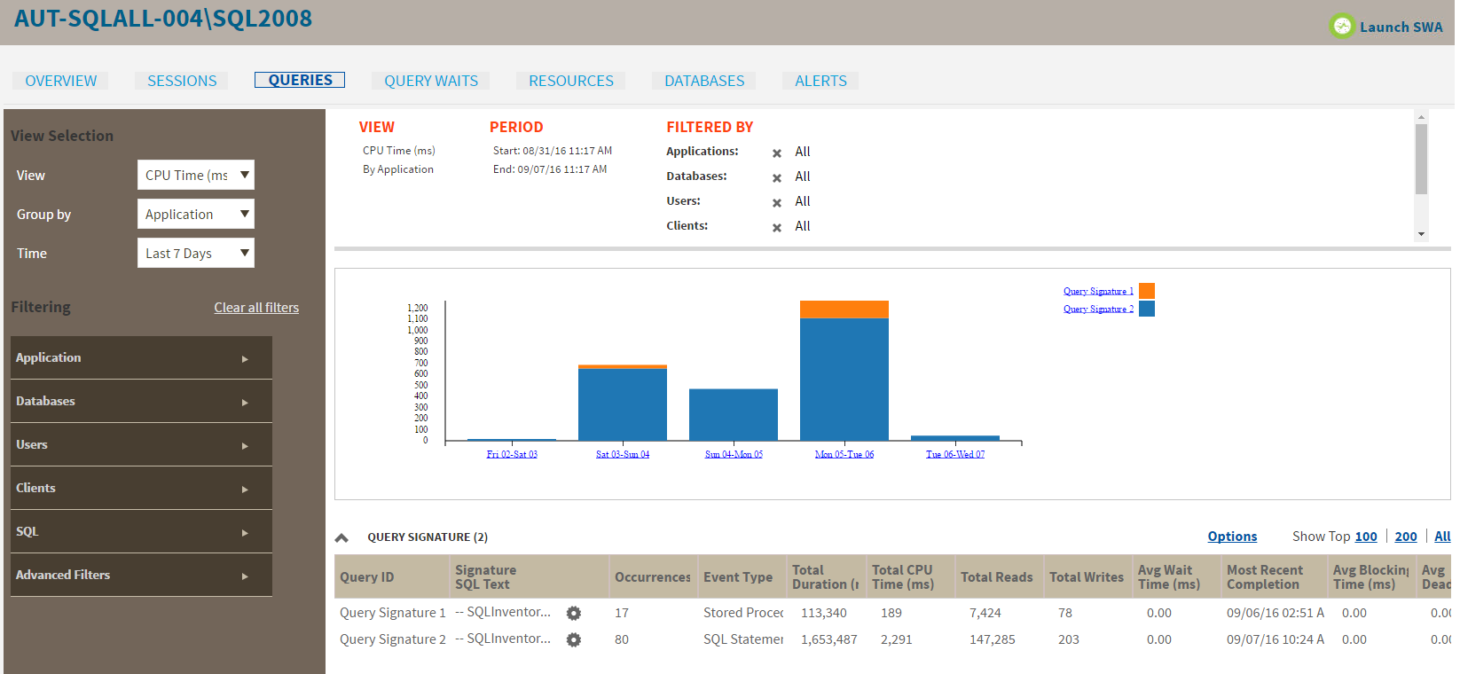Expand the Advanced Filters panel
This screenshot has height=674, width=1460.
click(x=141, y=576)
